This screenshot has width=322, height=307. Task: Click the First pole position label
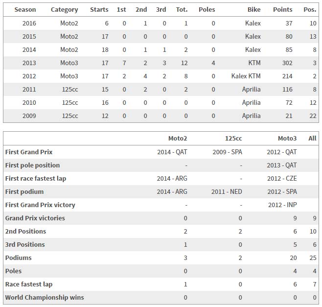(32, 165)
